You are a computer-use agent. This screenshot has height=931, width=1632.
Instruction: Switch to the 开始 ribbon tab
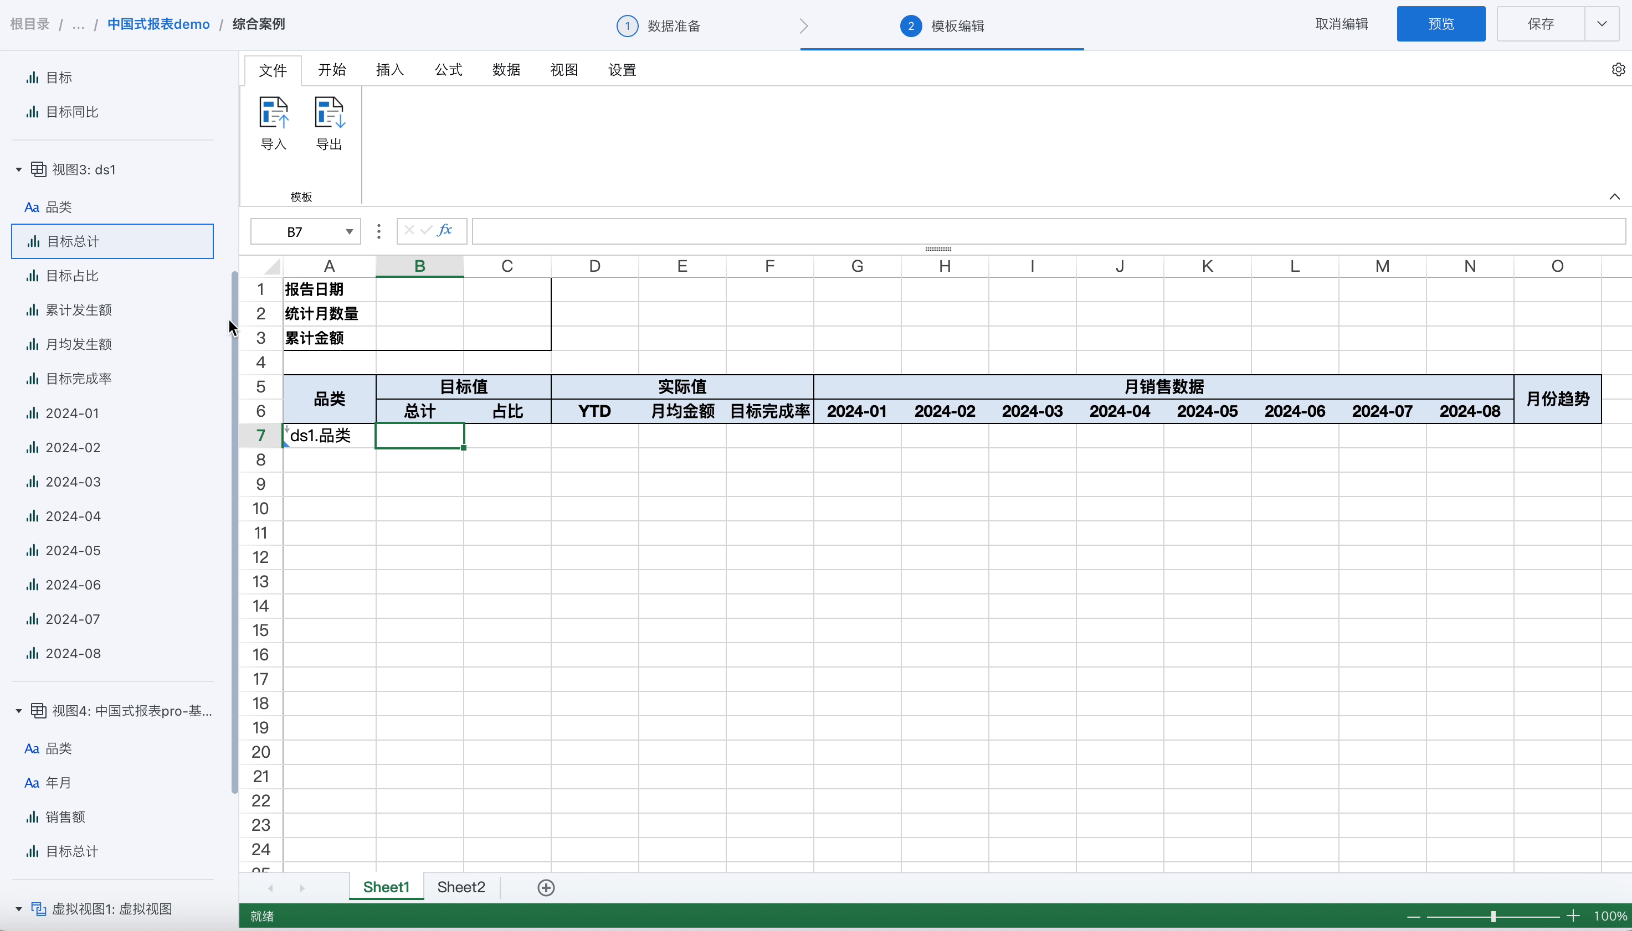(x=331, y=70)
